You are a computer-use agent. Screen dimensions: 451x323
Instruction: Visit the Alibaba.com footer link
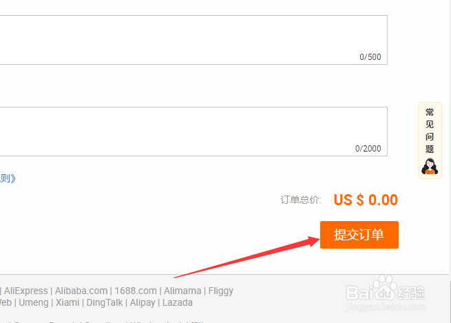(81, 291)
